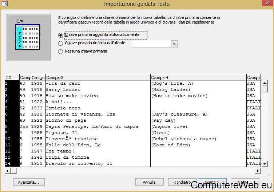Click the vertical scrollbar thumb
Image resolution: width=274 pixels, height=192 pixels.
pos(265,89)
